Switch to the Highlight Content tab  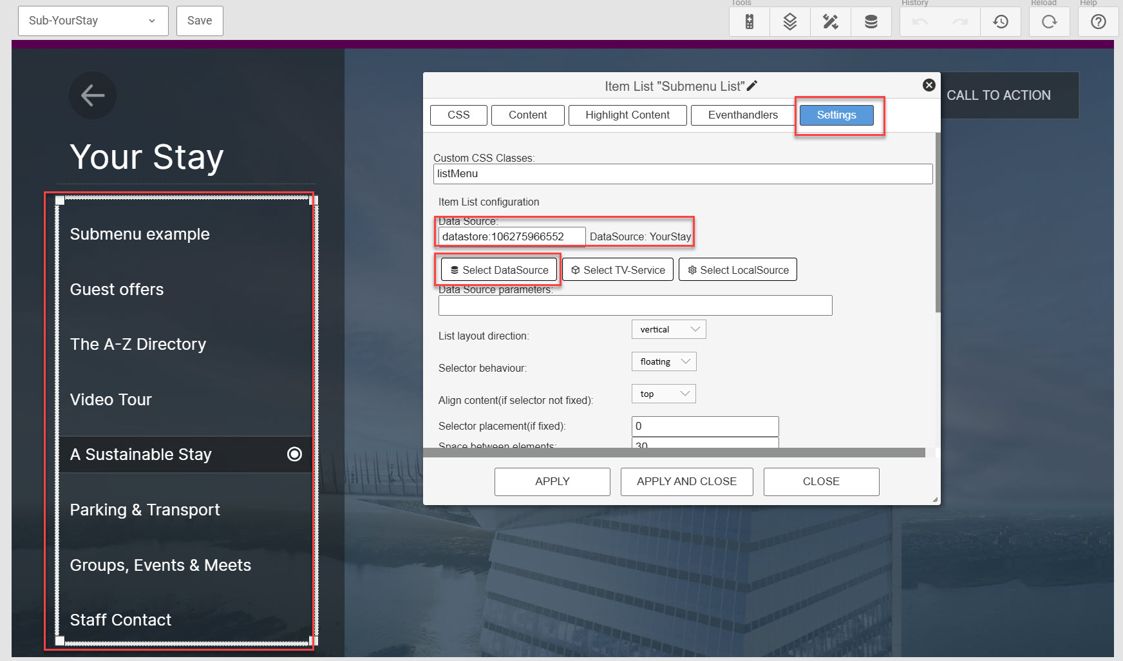(627, 115)
